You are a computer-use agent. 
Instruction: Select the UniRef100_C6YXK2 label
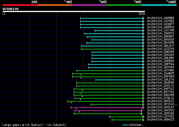click(x=161, y=117)
